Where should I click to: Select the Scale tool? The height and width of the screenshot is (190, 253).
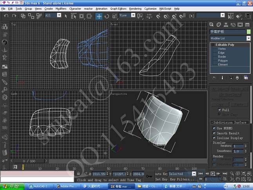coord(115,16)
